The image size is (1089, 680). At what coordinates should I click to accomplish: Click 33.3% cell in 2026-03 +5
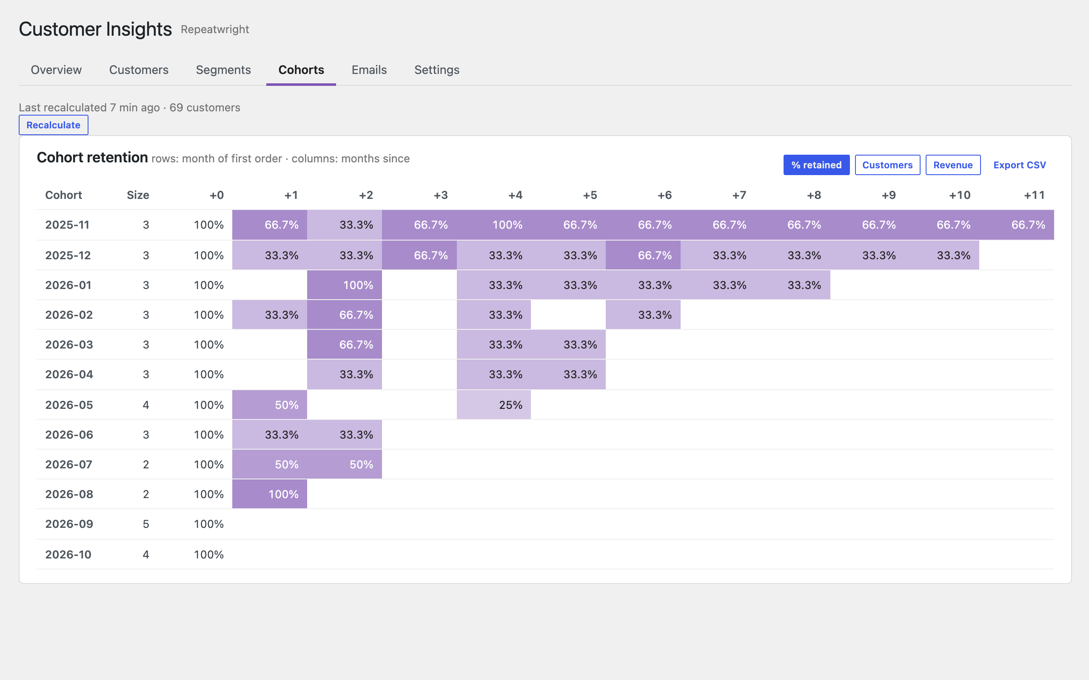[568, 345]
